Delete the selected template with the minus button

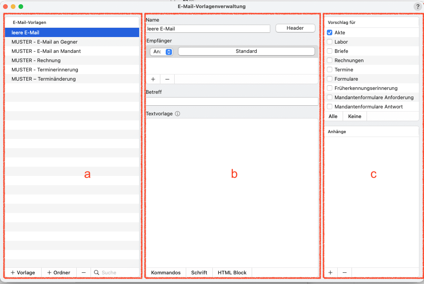pos(84,272)
